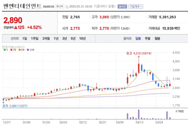
Task: Switch to the 1년 chart period
Action: [x=56, y=39]
